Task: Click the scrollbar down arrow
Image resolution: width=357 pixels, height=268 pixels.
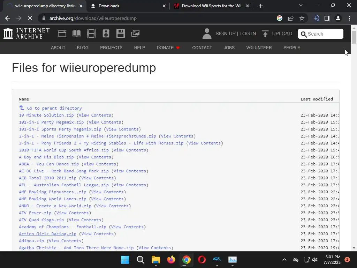Action: click(x=354, y=248)
